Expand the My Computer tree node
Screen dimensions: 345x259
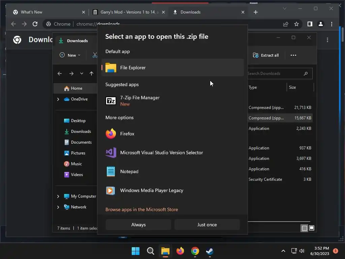(x=58, y=197)
